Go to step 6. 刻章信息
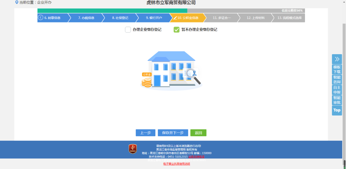Image resolution: width=346 pixels, height=169 pixels. click(x=53, y=18)
